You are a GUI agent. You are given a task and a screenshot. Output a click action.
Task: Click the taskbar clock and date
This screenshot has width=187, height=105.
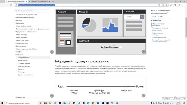pos(179,103)
